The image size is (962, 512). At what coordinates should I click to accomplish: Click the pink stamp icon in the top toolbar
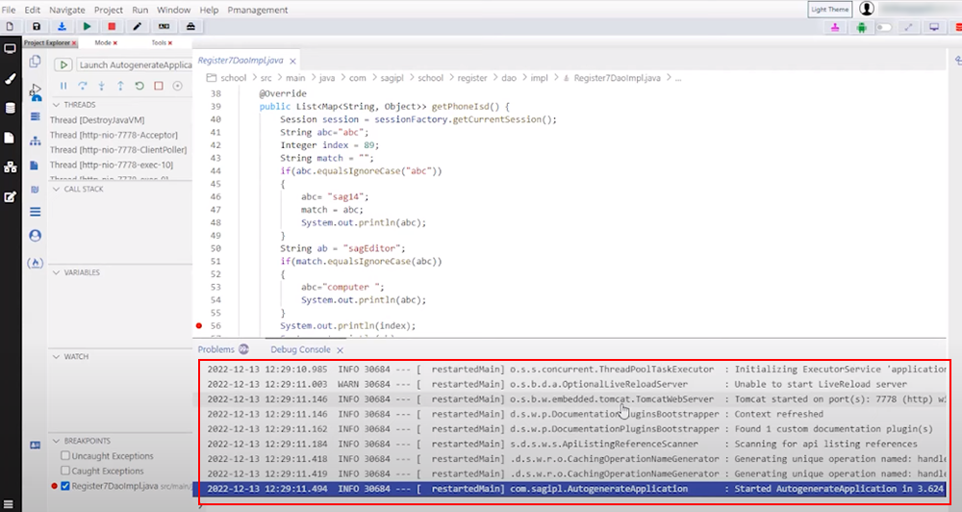834,27
